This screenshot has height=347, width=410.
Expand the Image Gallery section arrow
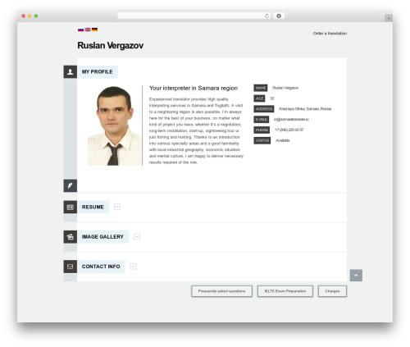137,237
